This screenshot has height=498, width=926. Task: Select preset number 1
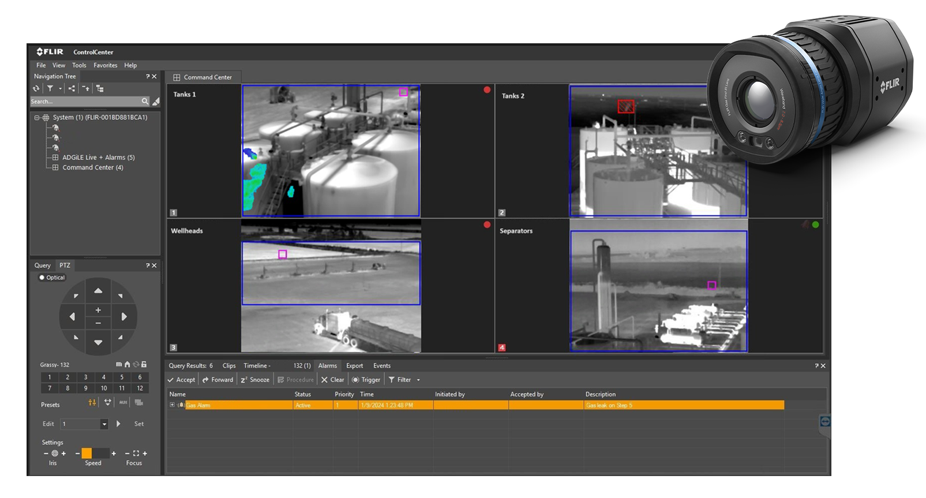point(50,377)
